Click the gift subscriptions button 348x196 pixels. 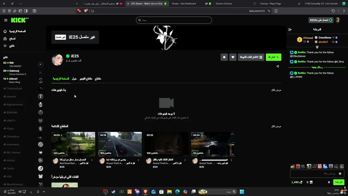(x=251, y=57)
